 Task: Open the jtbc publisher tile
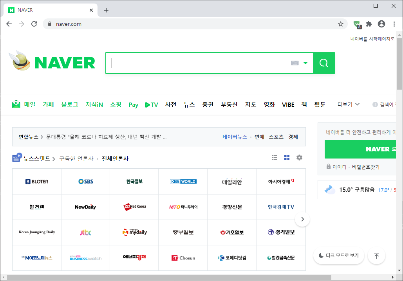[x=86, y=232]
